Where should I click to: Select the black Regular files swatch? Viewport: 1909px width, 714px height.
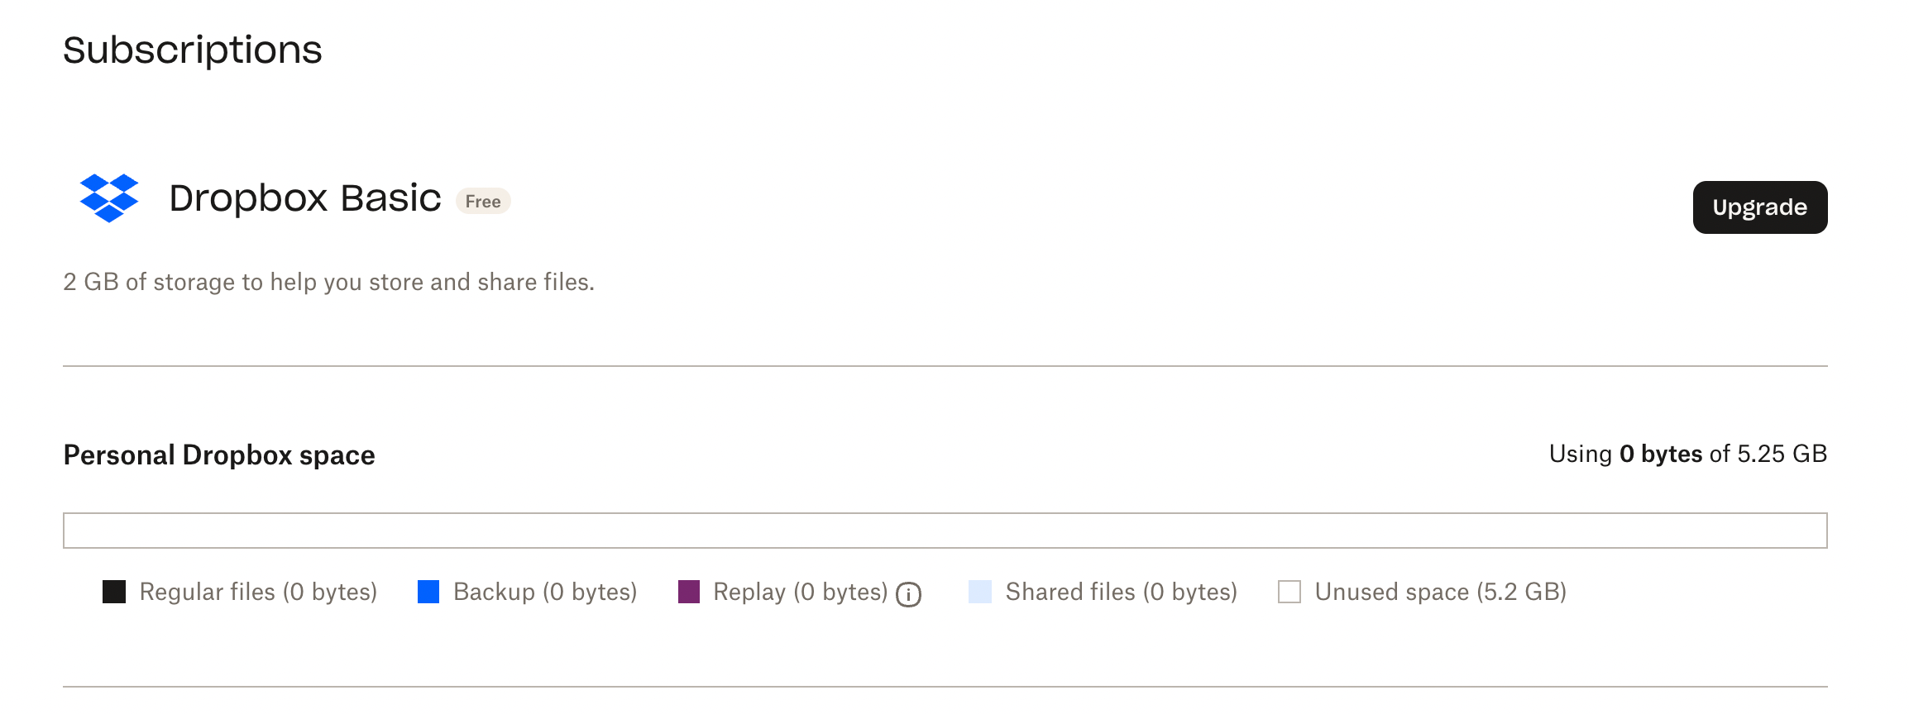(x=114, y=592)
